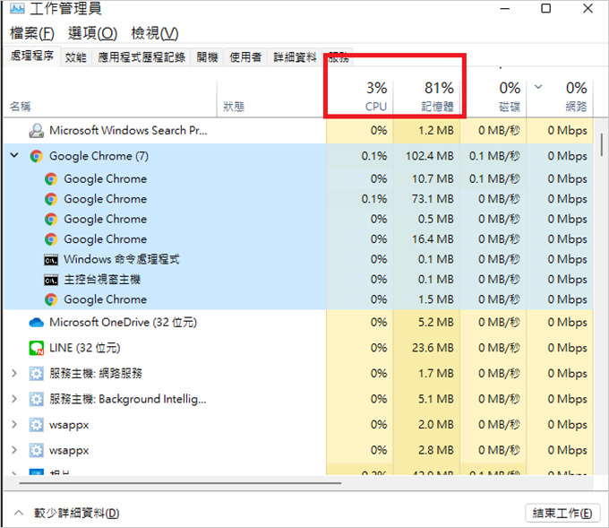Click the horizontal scrollbar thumb

tap(180, 483)
